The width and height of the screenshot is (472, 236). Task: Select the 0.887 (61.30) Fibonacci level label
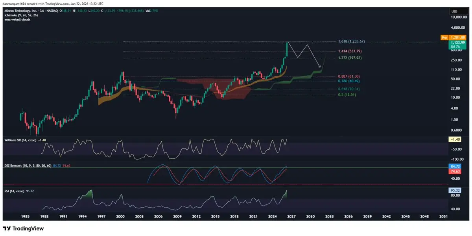[349, 76]
